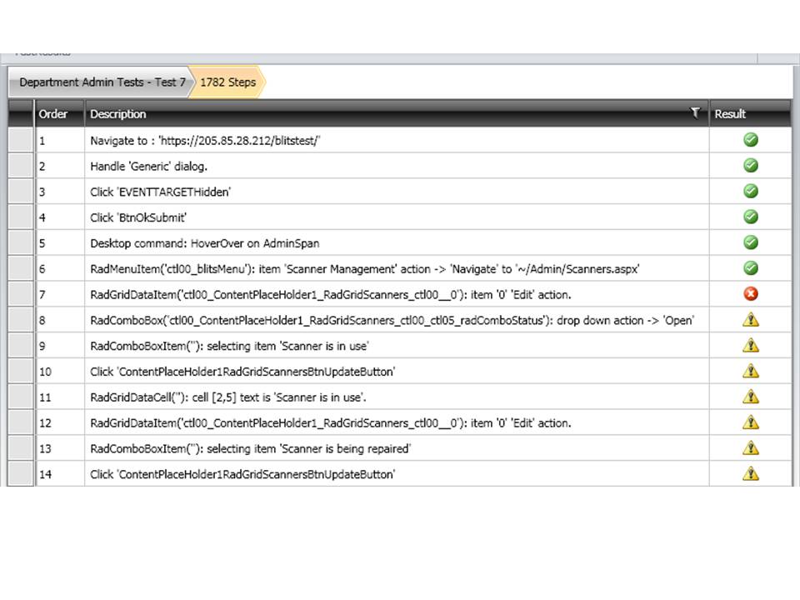Click the step 12 RadGridDataItem 'Edit' action description
The width and height of the screenshot is (800, 600).
pyautogui.click(x=331, y=423)
